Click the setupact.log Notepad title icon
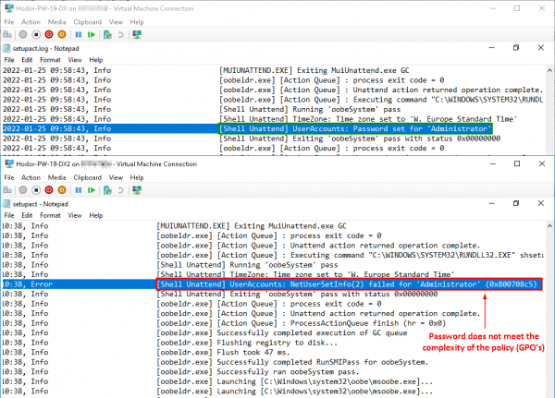555x398 pixels. pos(6,48)
